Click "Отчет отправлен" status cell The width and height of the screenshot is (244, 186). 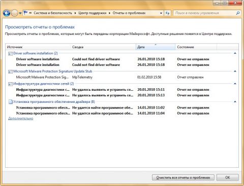pos(190,77)
